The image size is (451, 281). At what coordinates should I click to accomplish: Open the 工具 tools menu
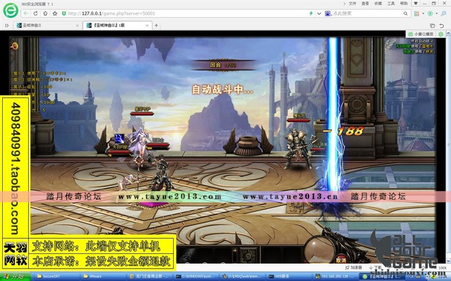click(391, 3)
